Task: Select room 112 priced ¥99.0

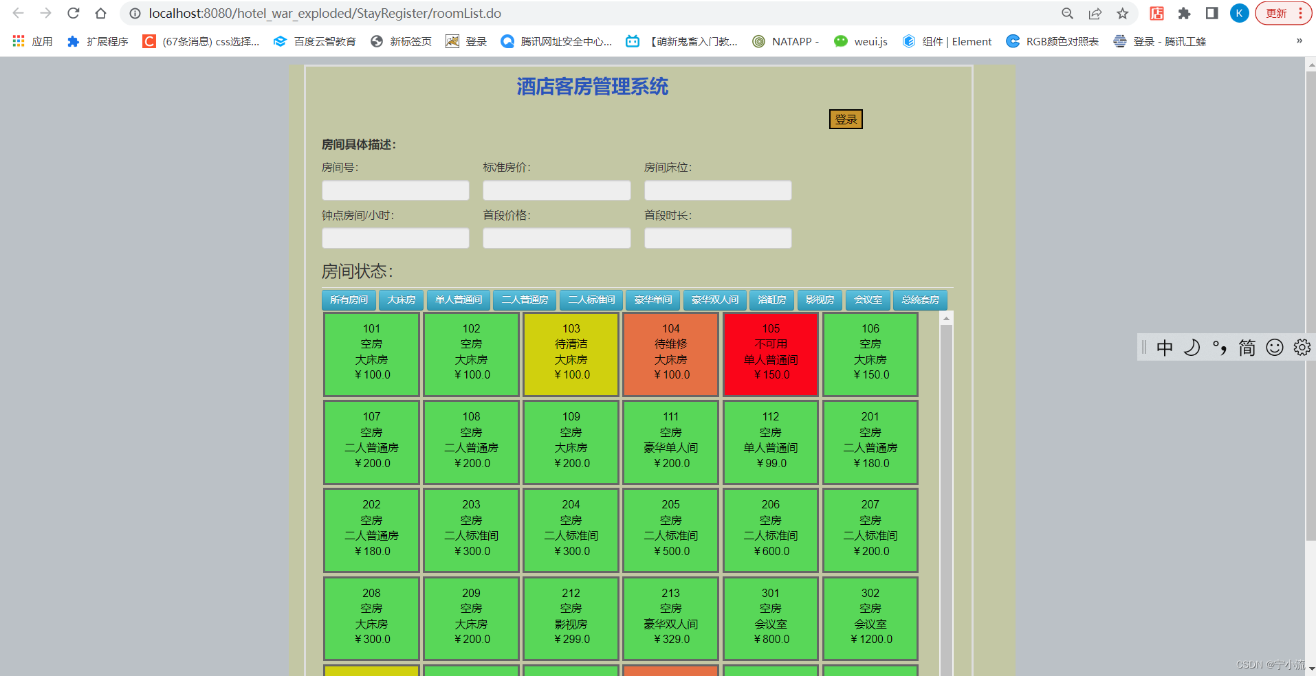Action: tap(771, 442)
